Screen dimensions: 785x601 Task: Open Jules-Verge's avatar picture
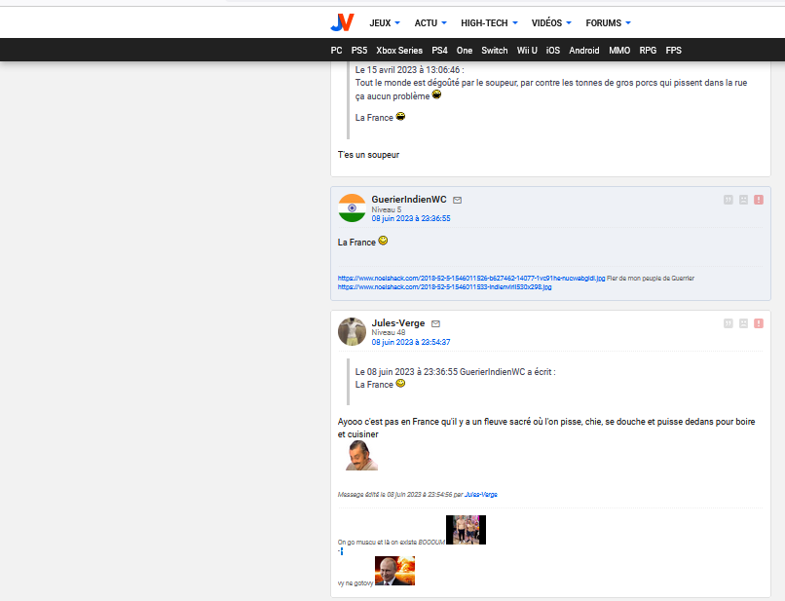tap(352, 332)
